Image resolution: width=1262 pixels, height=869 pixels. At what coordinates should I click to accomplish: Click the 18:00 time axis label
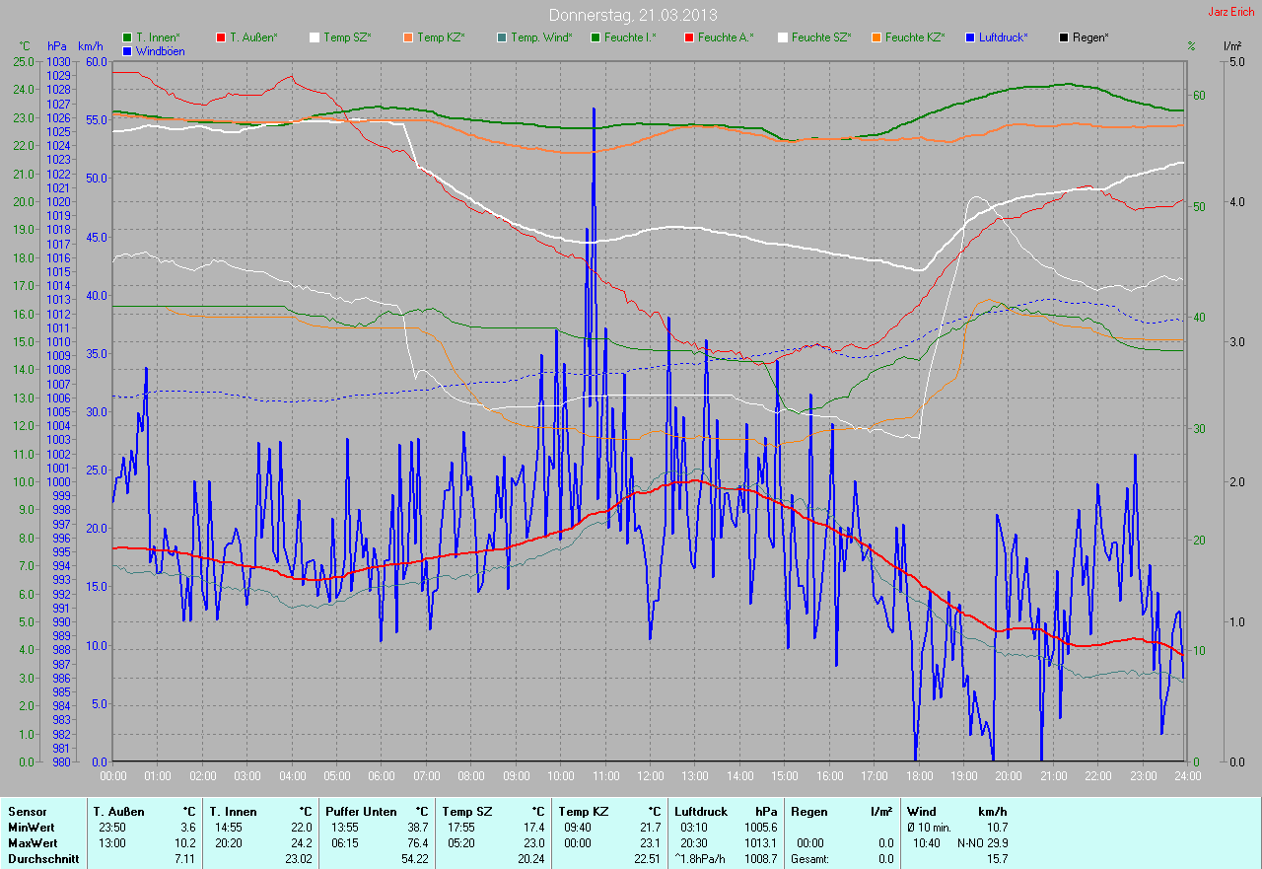tap(919, 776)
